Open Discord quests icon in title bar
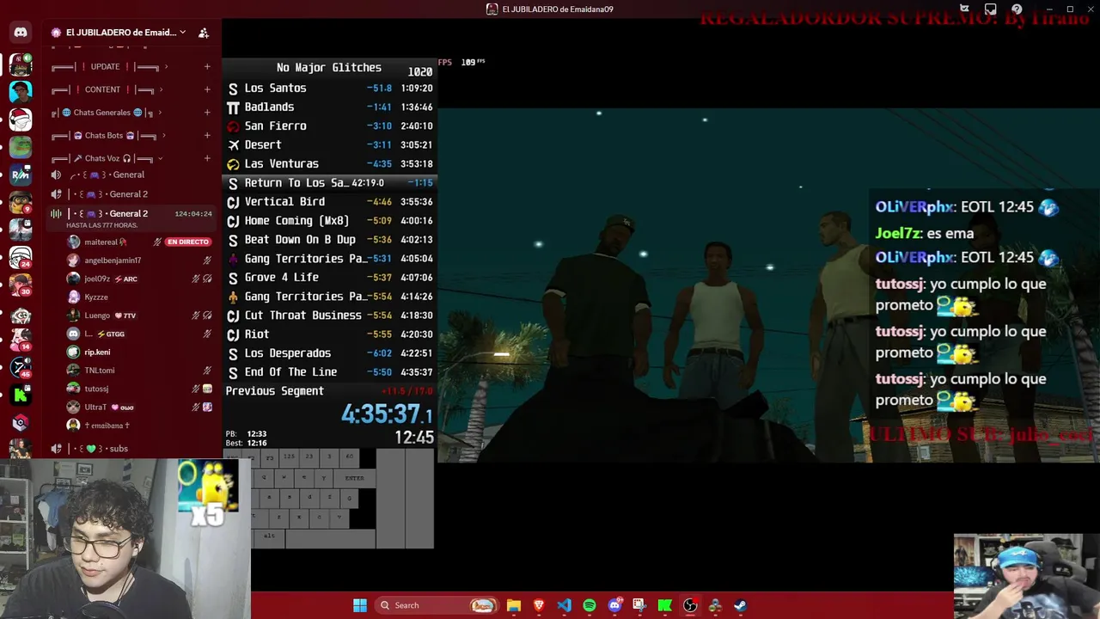Image resolution: width=1100 pixels, height=619 pixels. 966,9
